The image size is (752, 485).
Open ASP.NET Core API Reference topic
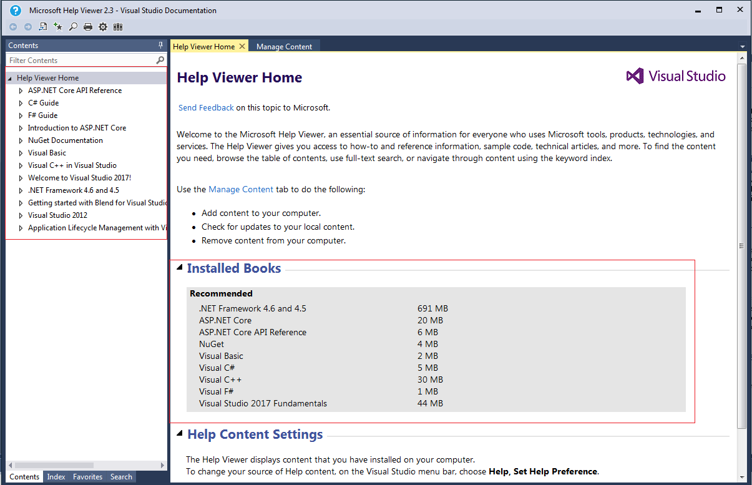click(75, 91)
